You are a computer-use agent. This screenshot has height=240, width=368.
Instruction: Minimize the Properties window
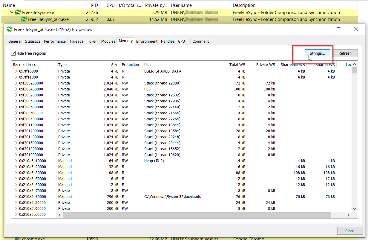[x=321, y=29]
